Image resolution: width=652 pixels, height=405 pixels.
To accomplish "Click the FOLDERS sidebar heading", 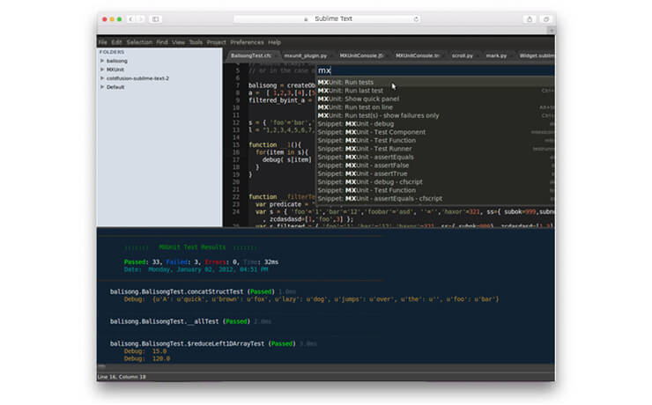I will pos(111,52).
